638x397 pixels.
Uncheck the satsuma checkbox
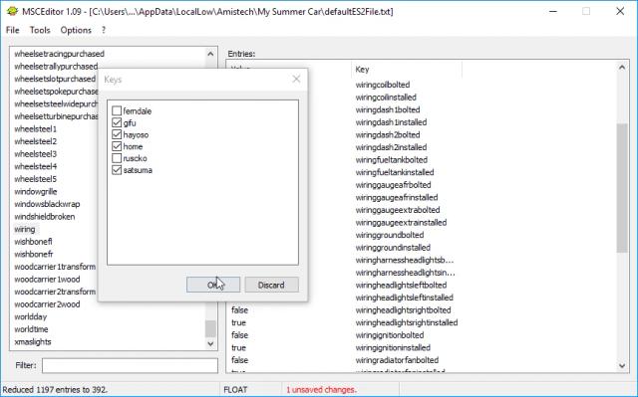click(x=117, y=170)
